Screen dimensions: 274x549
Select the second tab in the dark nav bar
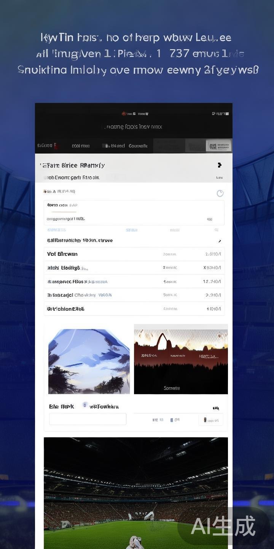(81, 146)
